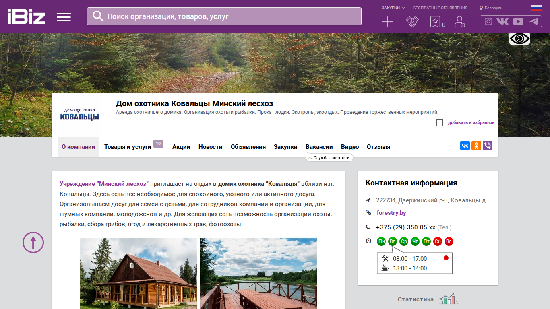Open the Отзывы tab
Viewport: 550px width, 309px height.
[x=378, y=147]
